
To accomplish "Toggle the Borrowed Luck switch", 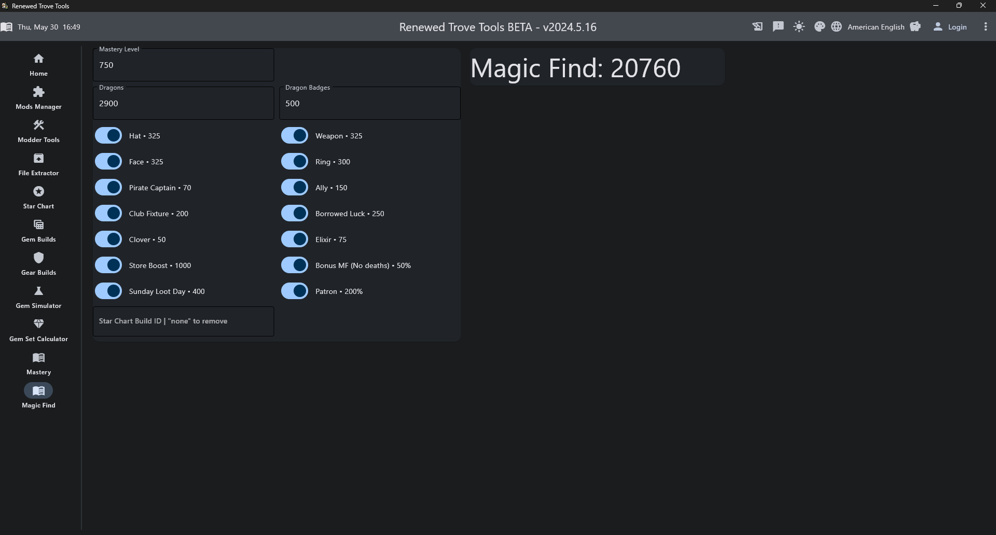I will tap(295, 214).
